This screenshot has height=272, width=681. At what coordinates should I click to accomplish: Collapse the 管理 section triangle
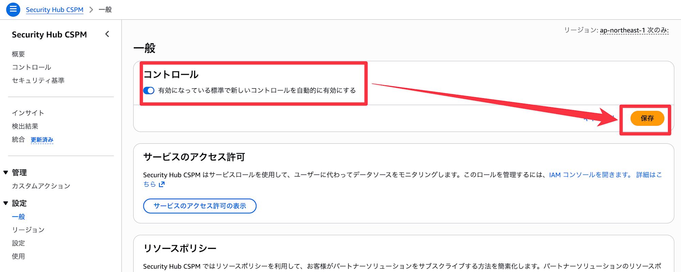click(6, 173)
